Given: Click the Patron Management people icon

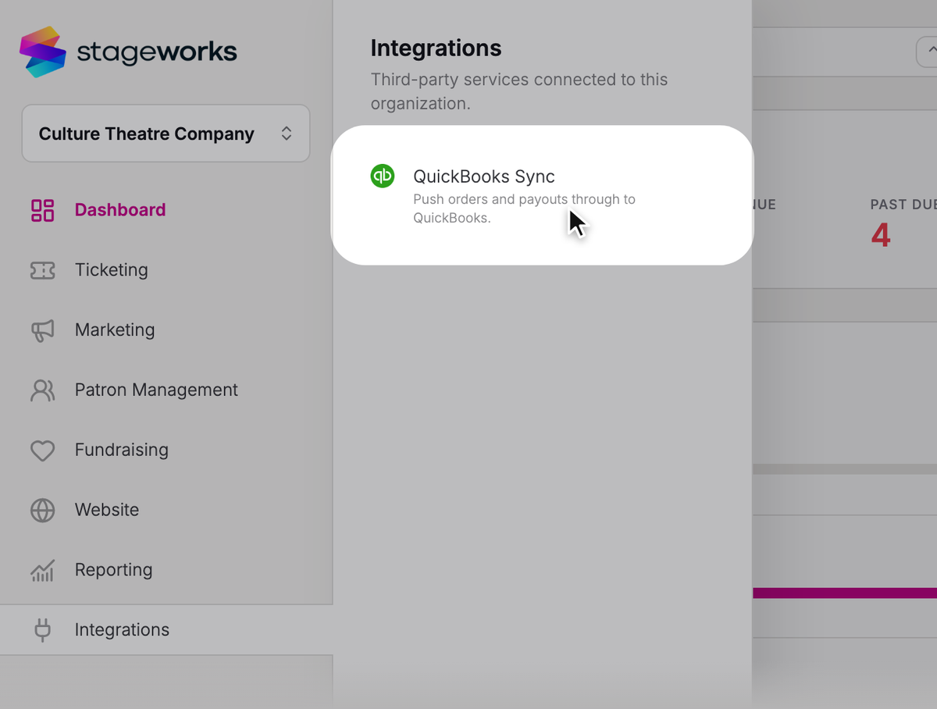Looking at the screenshot, I should click(42, 390).
